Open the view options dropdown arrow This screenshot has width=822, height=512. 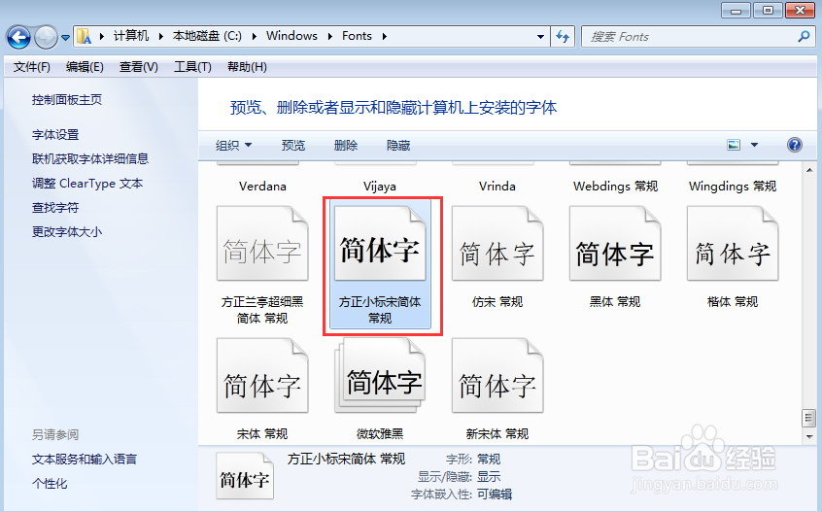click(x=754, y=145)
